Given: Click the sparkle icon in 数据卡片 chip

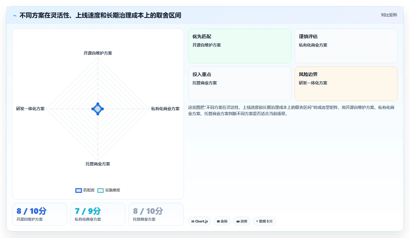Looking at the screenshot, I should (x=257, y=221).
